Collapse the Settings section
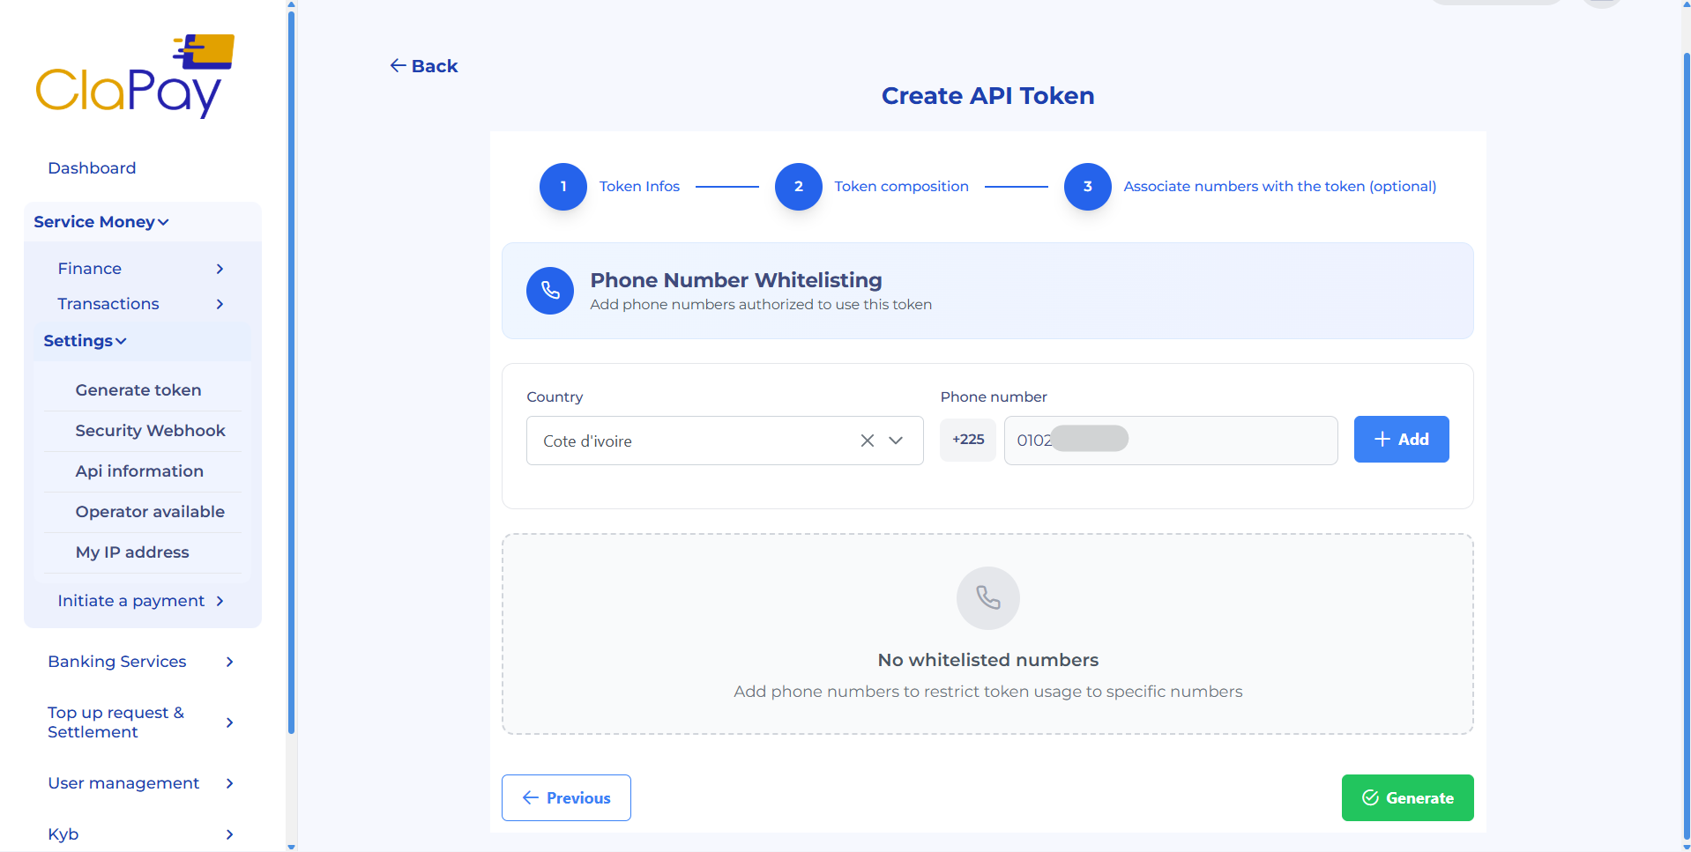The image size is (1691, 852). (85, 340)
